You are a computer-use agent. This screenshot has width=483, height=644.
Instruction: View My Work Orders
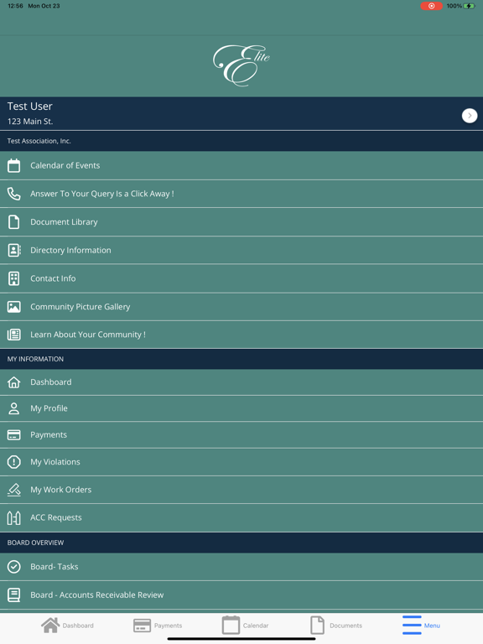(x=241, y=490)
